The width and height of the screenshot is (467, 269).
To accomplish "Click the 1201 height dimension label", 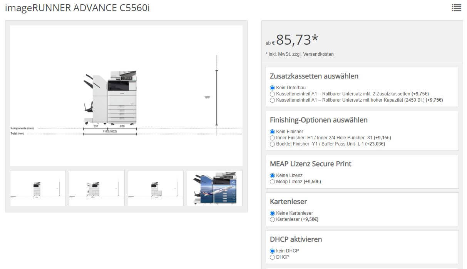I will pyautogui.click(x=207, y=97).
